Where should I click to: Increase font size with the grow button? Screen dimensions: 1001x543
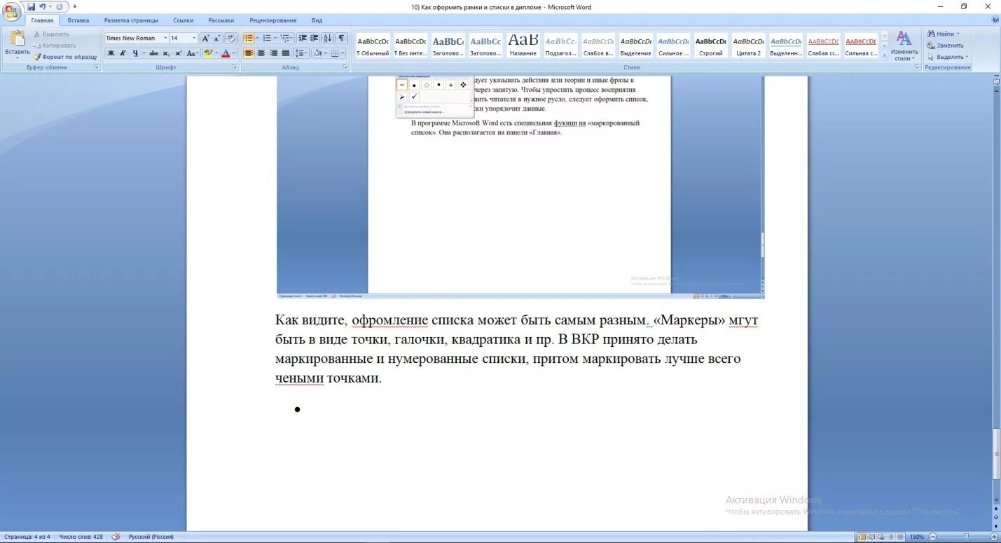[206, 39]
